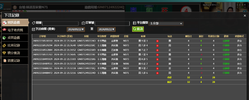Viewport: 249px width, 100px height.
Task: Click the green 查詢 search button
Action: tap(138, 29)
